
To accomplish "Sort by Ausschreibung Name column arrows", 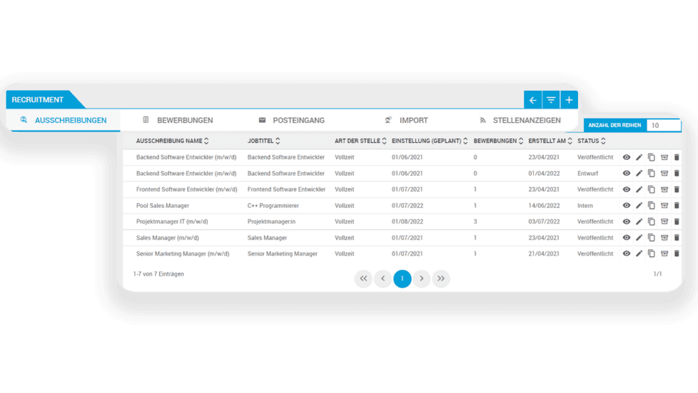I will (x=207, y=141).
